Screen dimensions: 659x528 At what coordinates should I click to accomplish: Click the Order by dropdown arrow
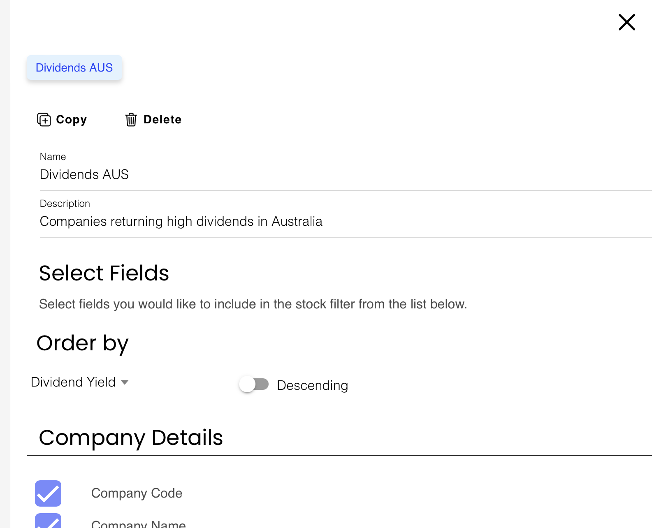point(125,382)
